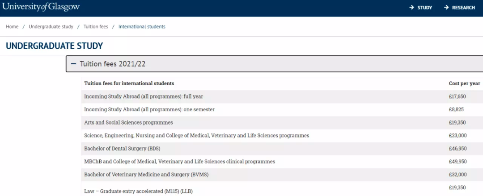Click the Law Graduate entry accelerated row
Image resolution: width=483 pixels, height=196 pixels.
click(x=147, y=191)
